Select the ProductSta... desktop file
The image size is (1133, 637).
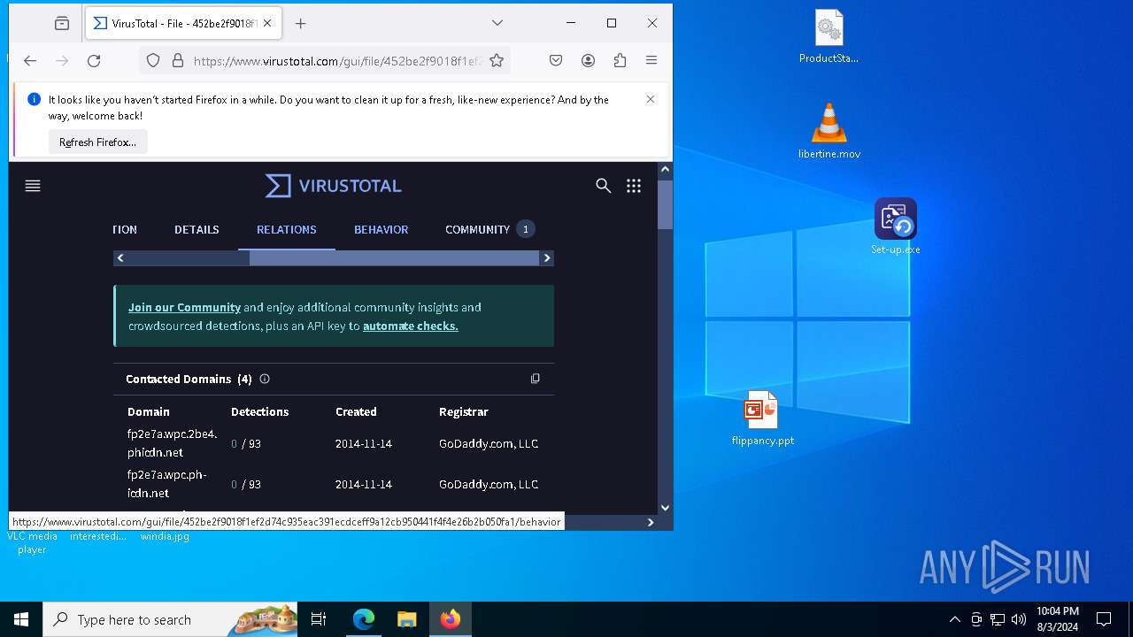(x=829, y=37)
